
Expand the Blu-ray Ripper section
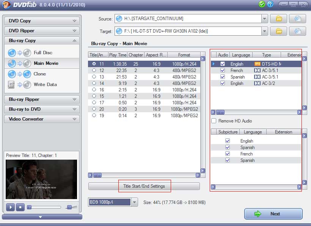point(42,99)
